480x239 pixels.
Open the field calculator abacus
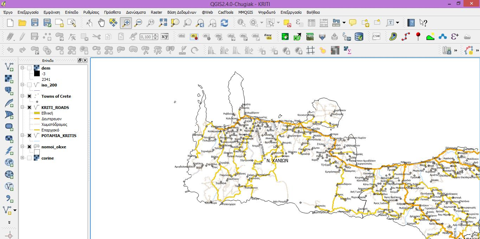click(324, 23)
